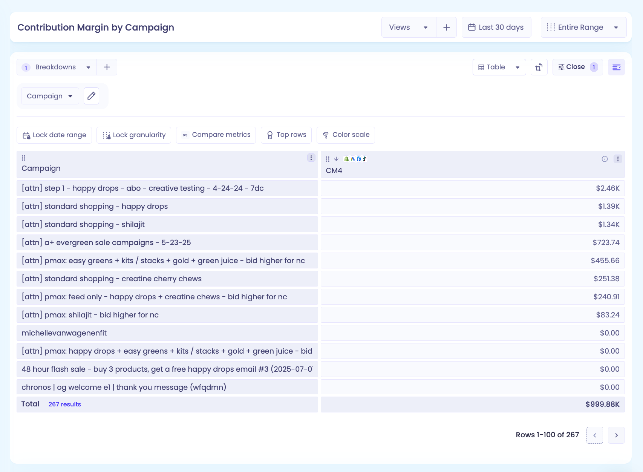The image size is (643, 472).
Task: Open the Breakdowns menu
Action: coord(57,67)
